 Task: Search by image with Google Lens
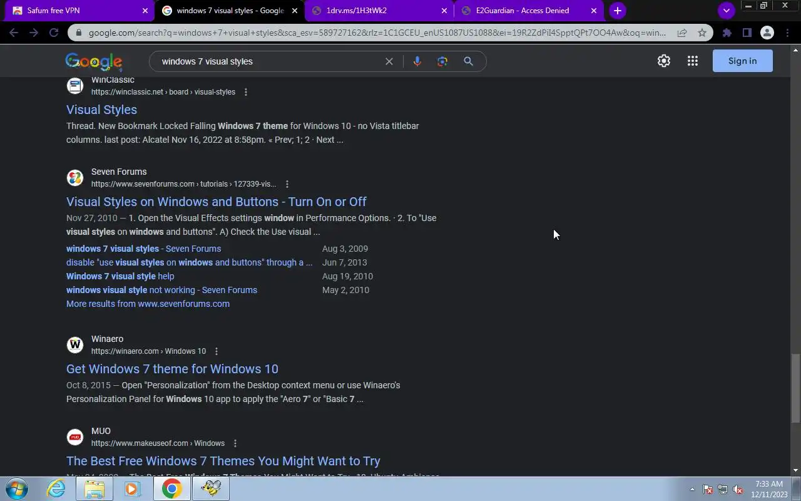pyautogui.click(x=442, y=61)
